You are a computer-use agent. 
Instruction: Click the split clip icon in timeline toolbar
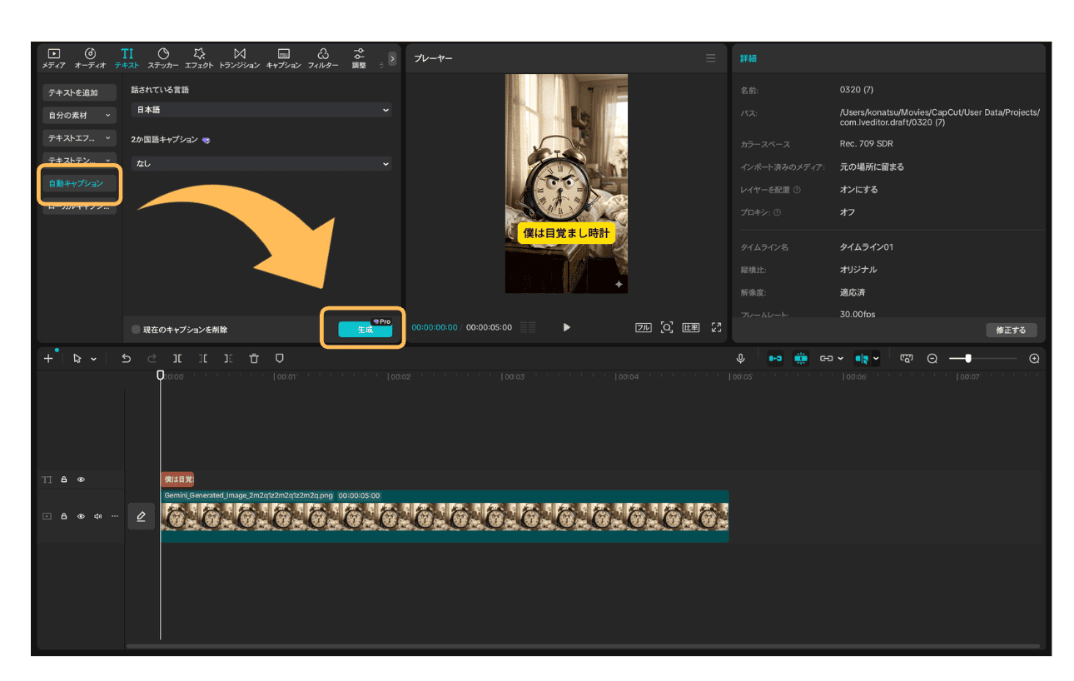tap(177, 358)
